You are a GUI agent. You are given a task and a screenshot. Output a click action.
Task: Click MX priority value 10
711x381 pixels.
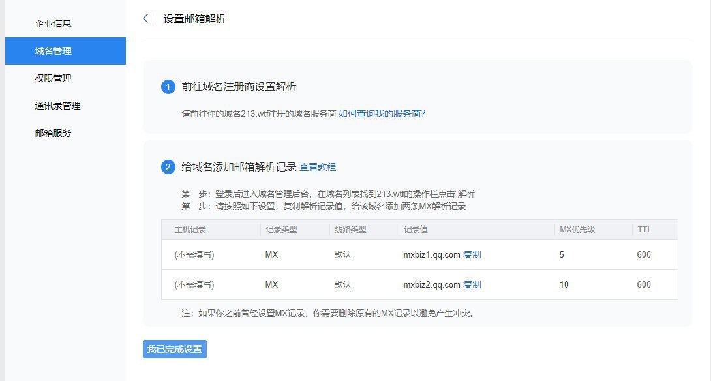(x=564, y=285)
